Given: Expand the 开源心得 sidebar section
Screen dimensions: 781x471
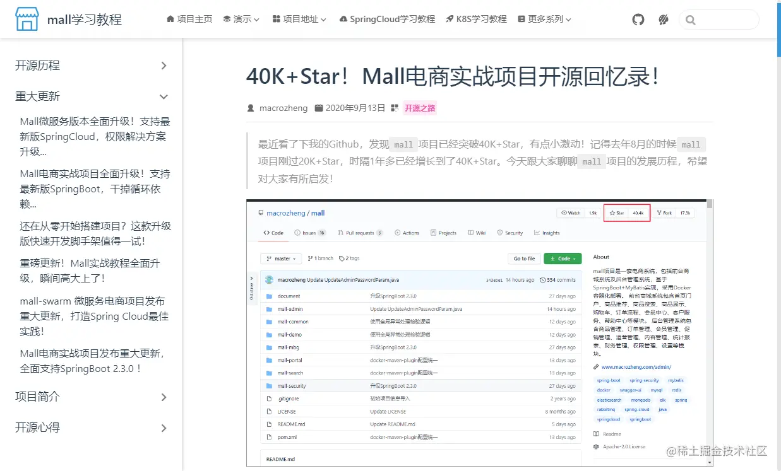Looking at the screenshot, I should (x=92, y=427).
